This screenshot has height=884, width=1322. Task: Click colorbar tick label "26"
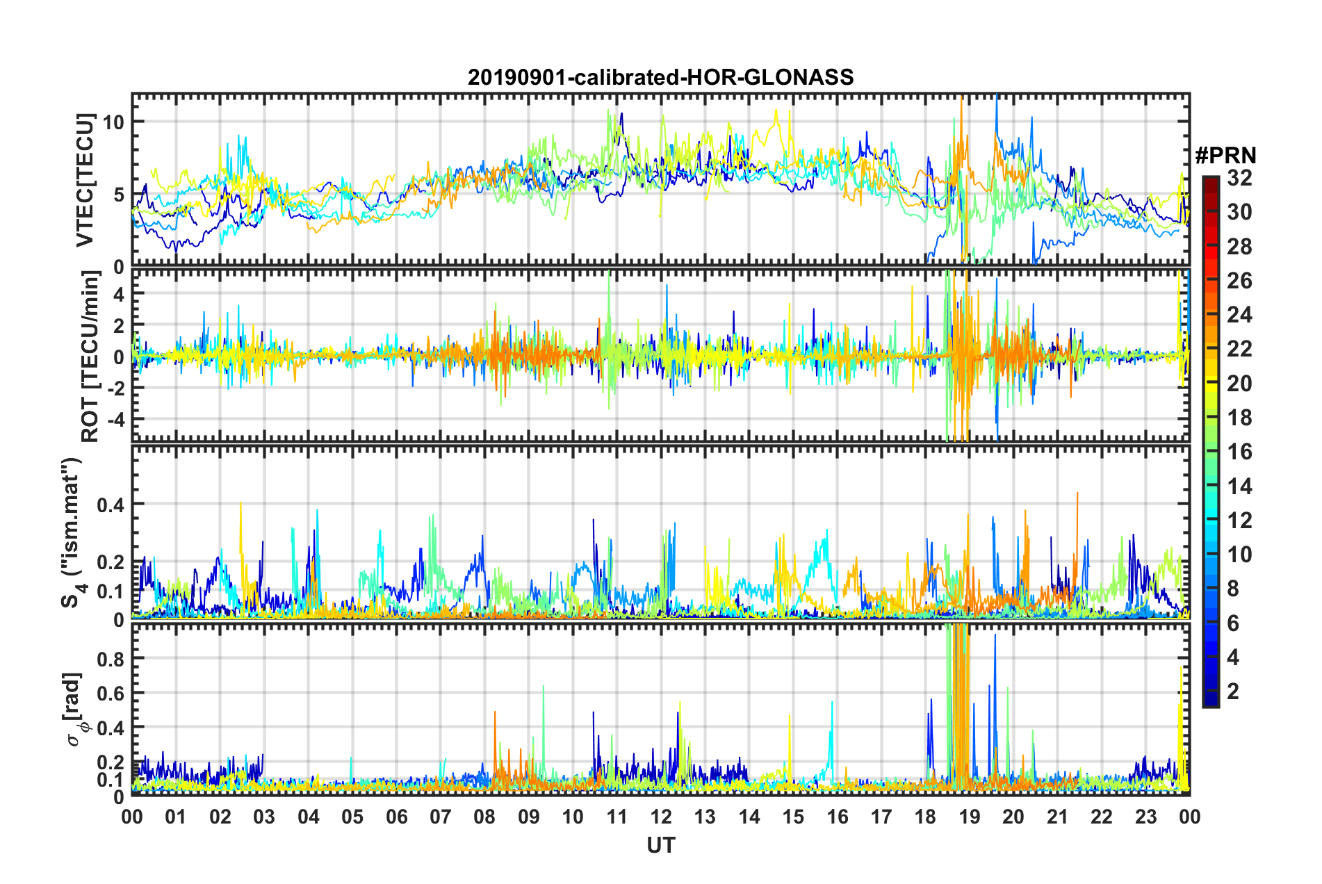pyautogui.click(x=1240, y=281)
